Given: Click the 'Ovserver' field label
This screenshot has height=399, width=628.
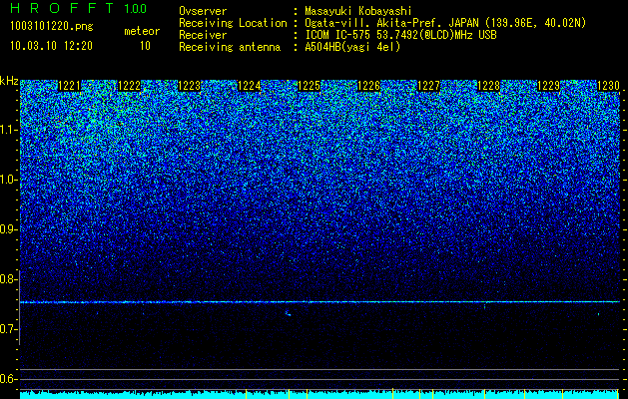Looking at the screenshot, I should (x=203, y=11).
